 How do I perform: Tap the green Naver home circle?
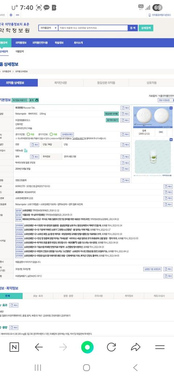[x=87, y=347]
